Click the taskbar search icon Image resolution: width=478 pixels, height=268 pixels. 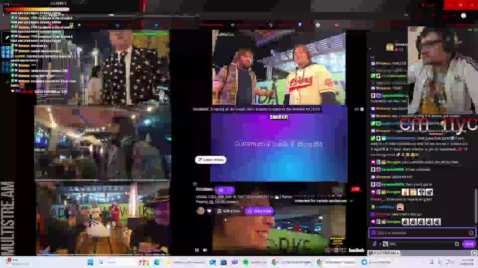(101, 262)
